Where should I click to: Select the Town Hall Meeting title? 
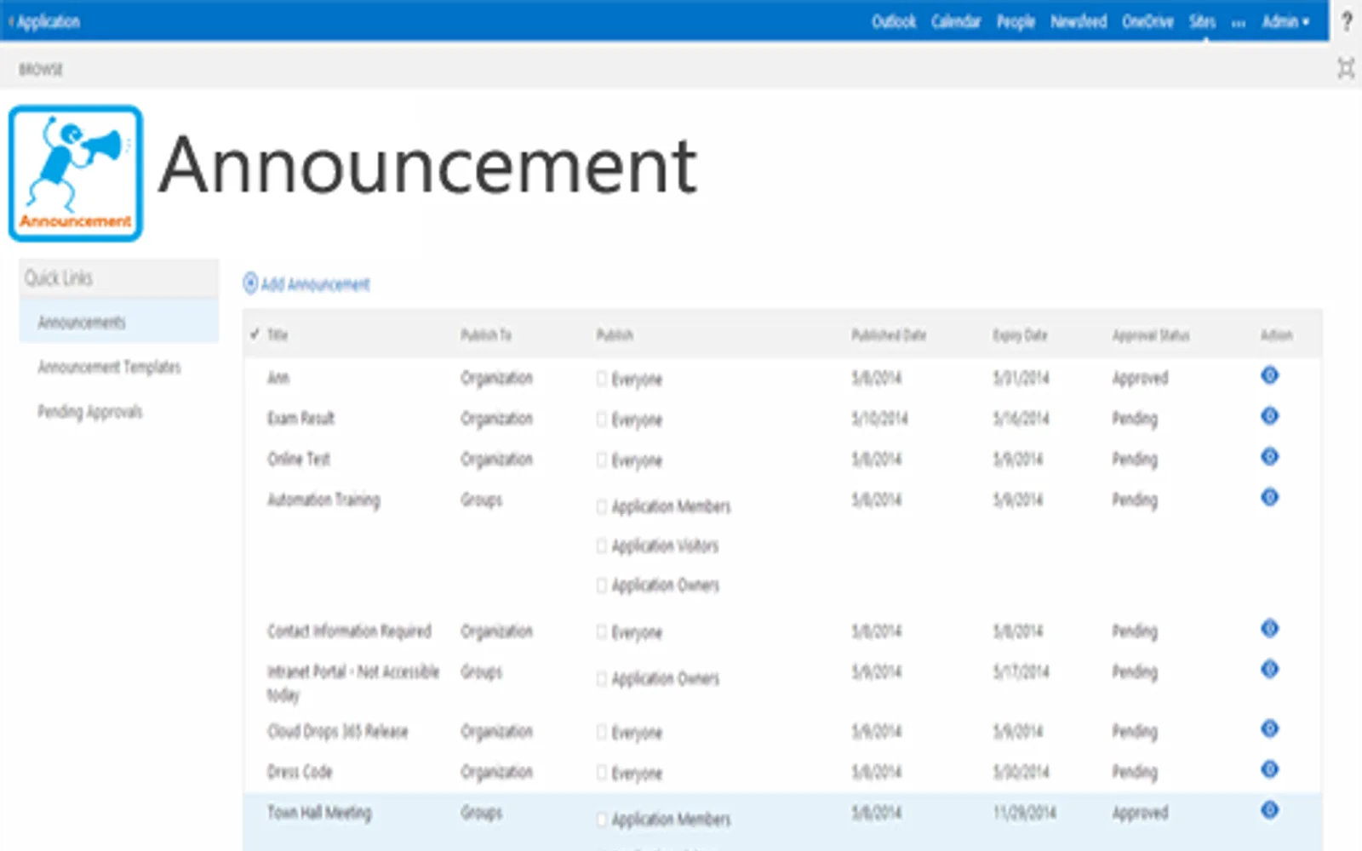click(x=319, y=813)
